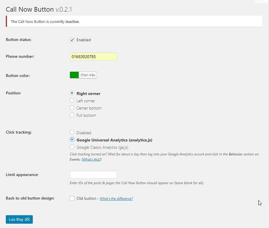Click the Lưu thay đổi save button
The image size is (269, 228).
click(19, 219)
